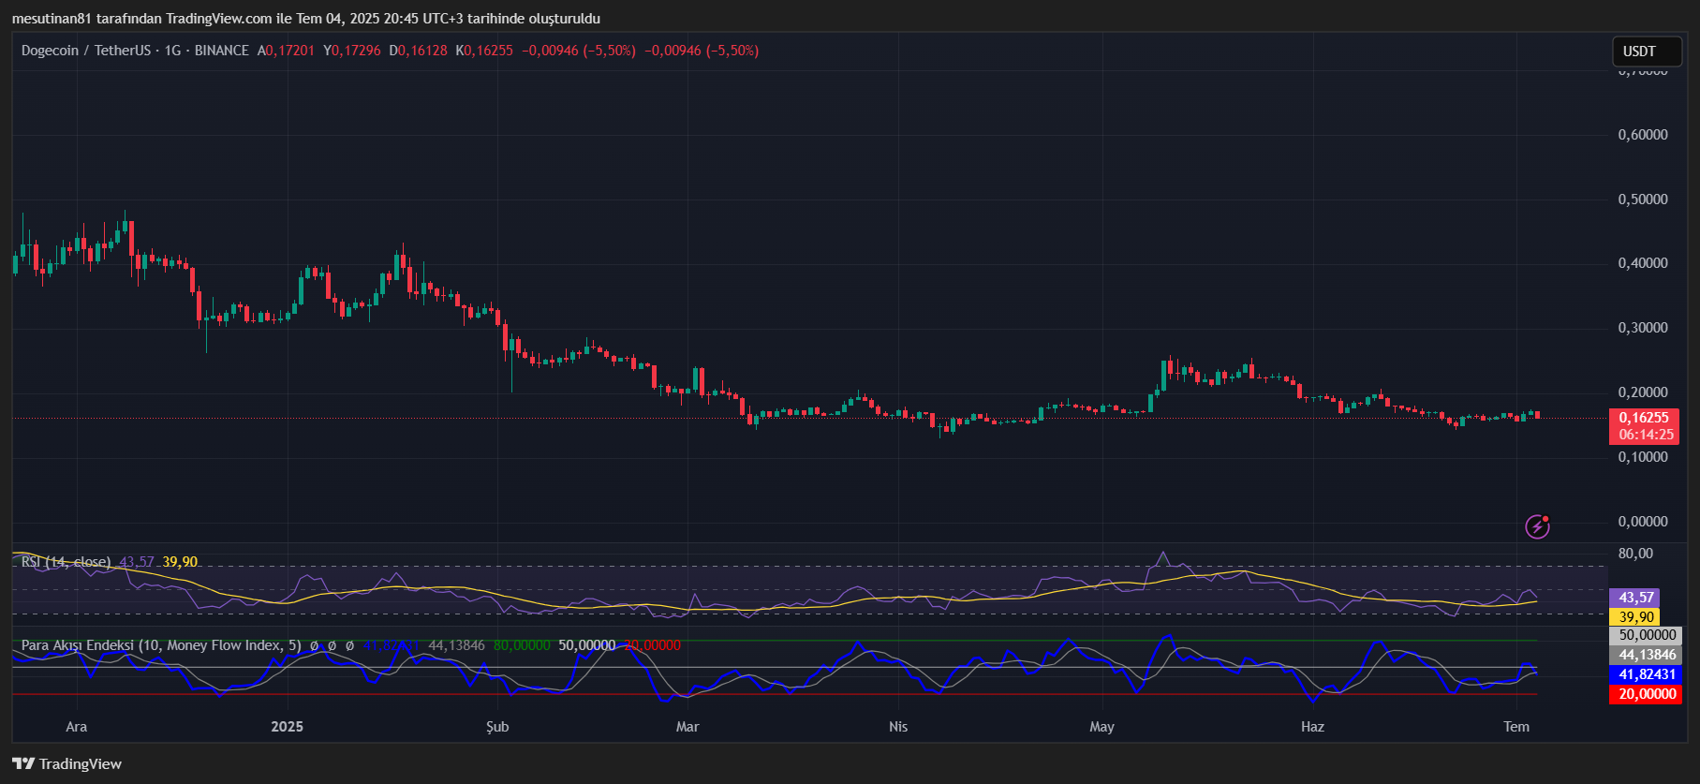The width and height of the screenshot is (1700, 784).
Task: Click the gray 44,13846 axis value tag
Action: 1647,655
